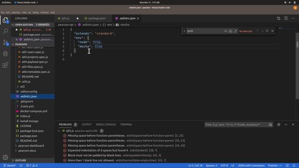The image size is (299, 168).
Task: Toggle Match Whole Word in find widget
Action: [230, 31]
